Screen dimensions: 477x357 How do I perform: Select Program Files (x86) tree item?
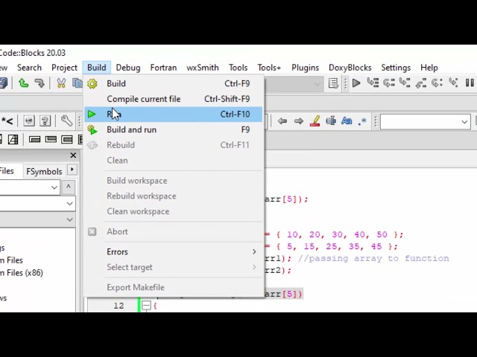point(22,273)
